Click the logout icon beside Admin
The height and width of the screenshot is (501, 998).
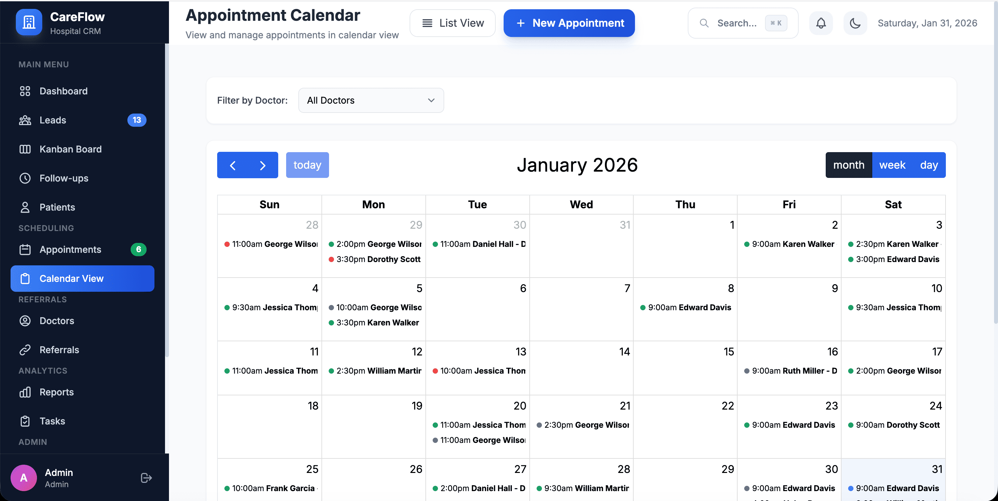pos(146,478)
